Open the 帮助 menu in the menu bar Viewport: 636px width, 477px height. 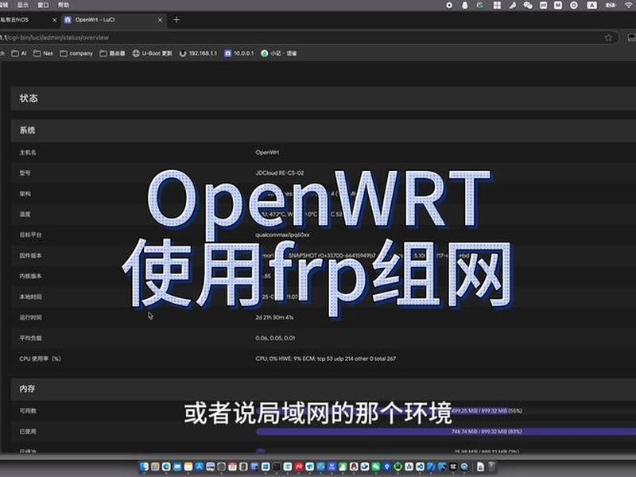point(64,5)
